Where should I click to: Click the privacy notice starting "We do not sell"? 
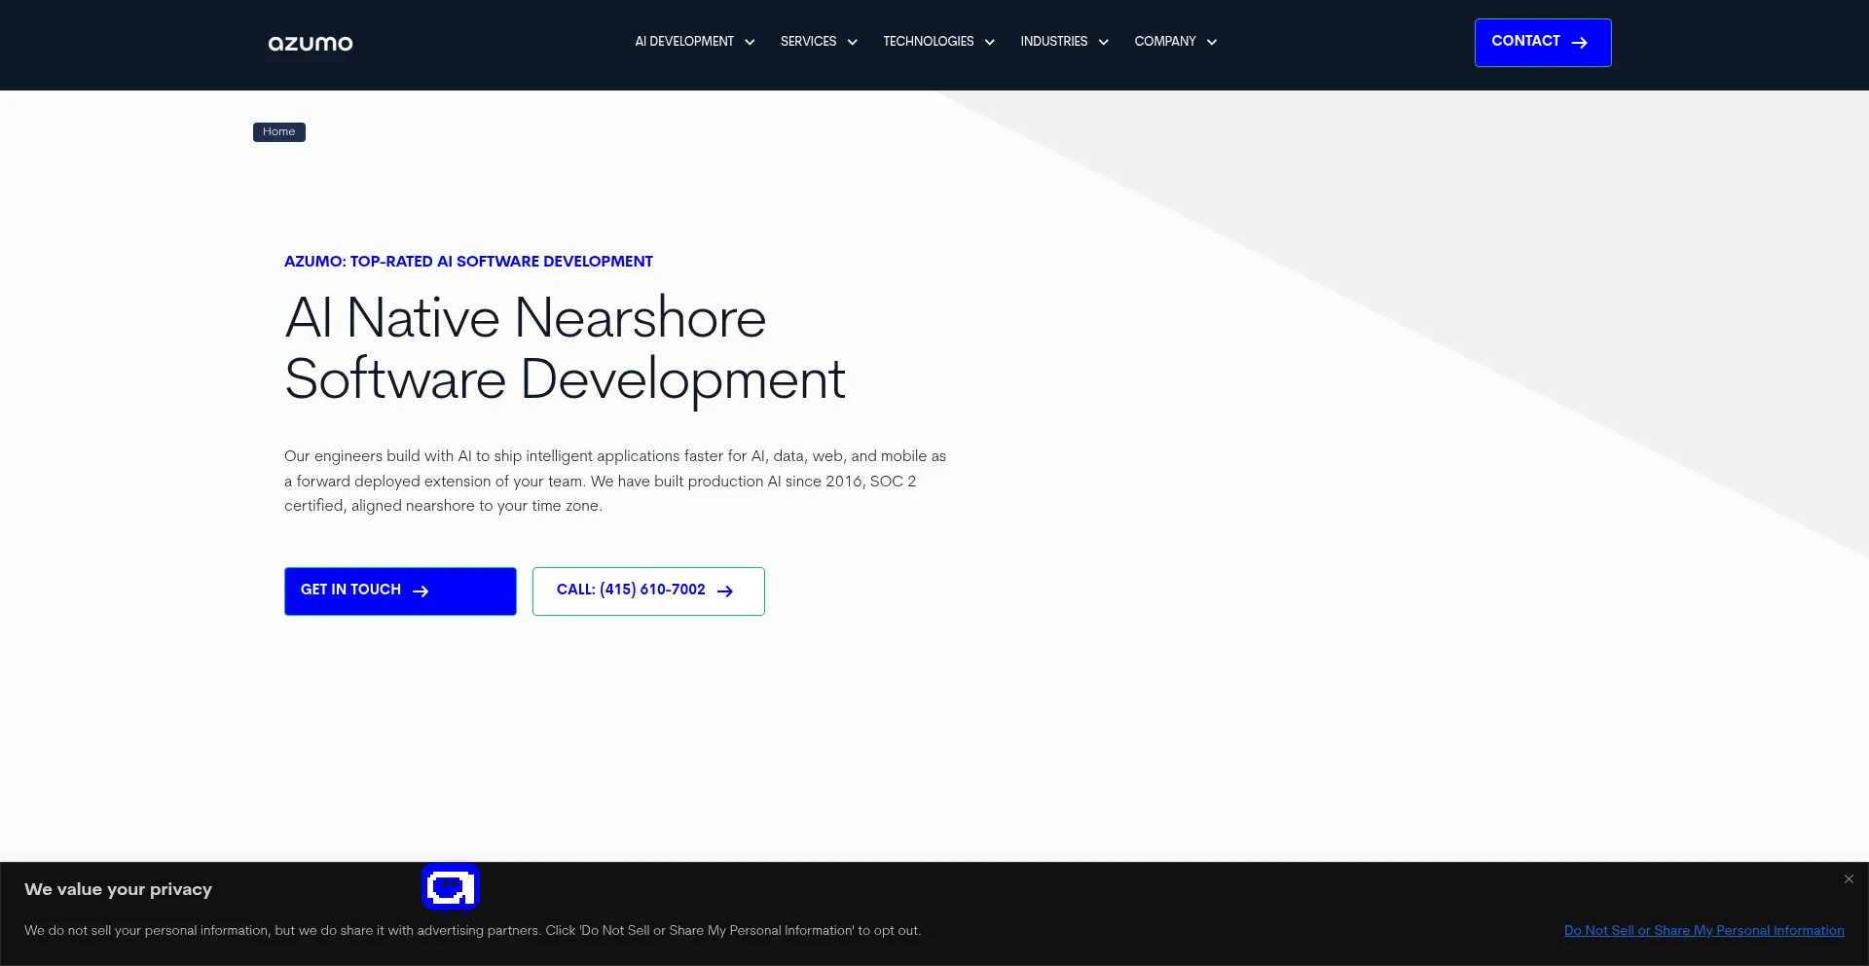pyautogui.click(x=472, y=931)
